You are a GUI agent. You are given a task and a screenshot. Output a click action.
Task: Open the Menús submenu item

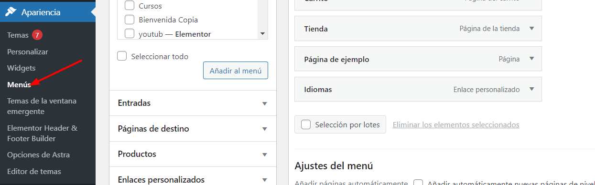[x=19, y=84]
